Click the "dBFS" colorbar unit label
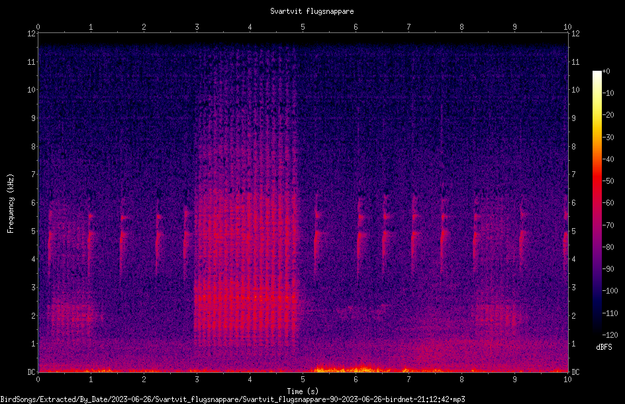Viewport: 625px width, 404px height. (604, 347)
